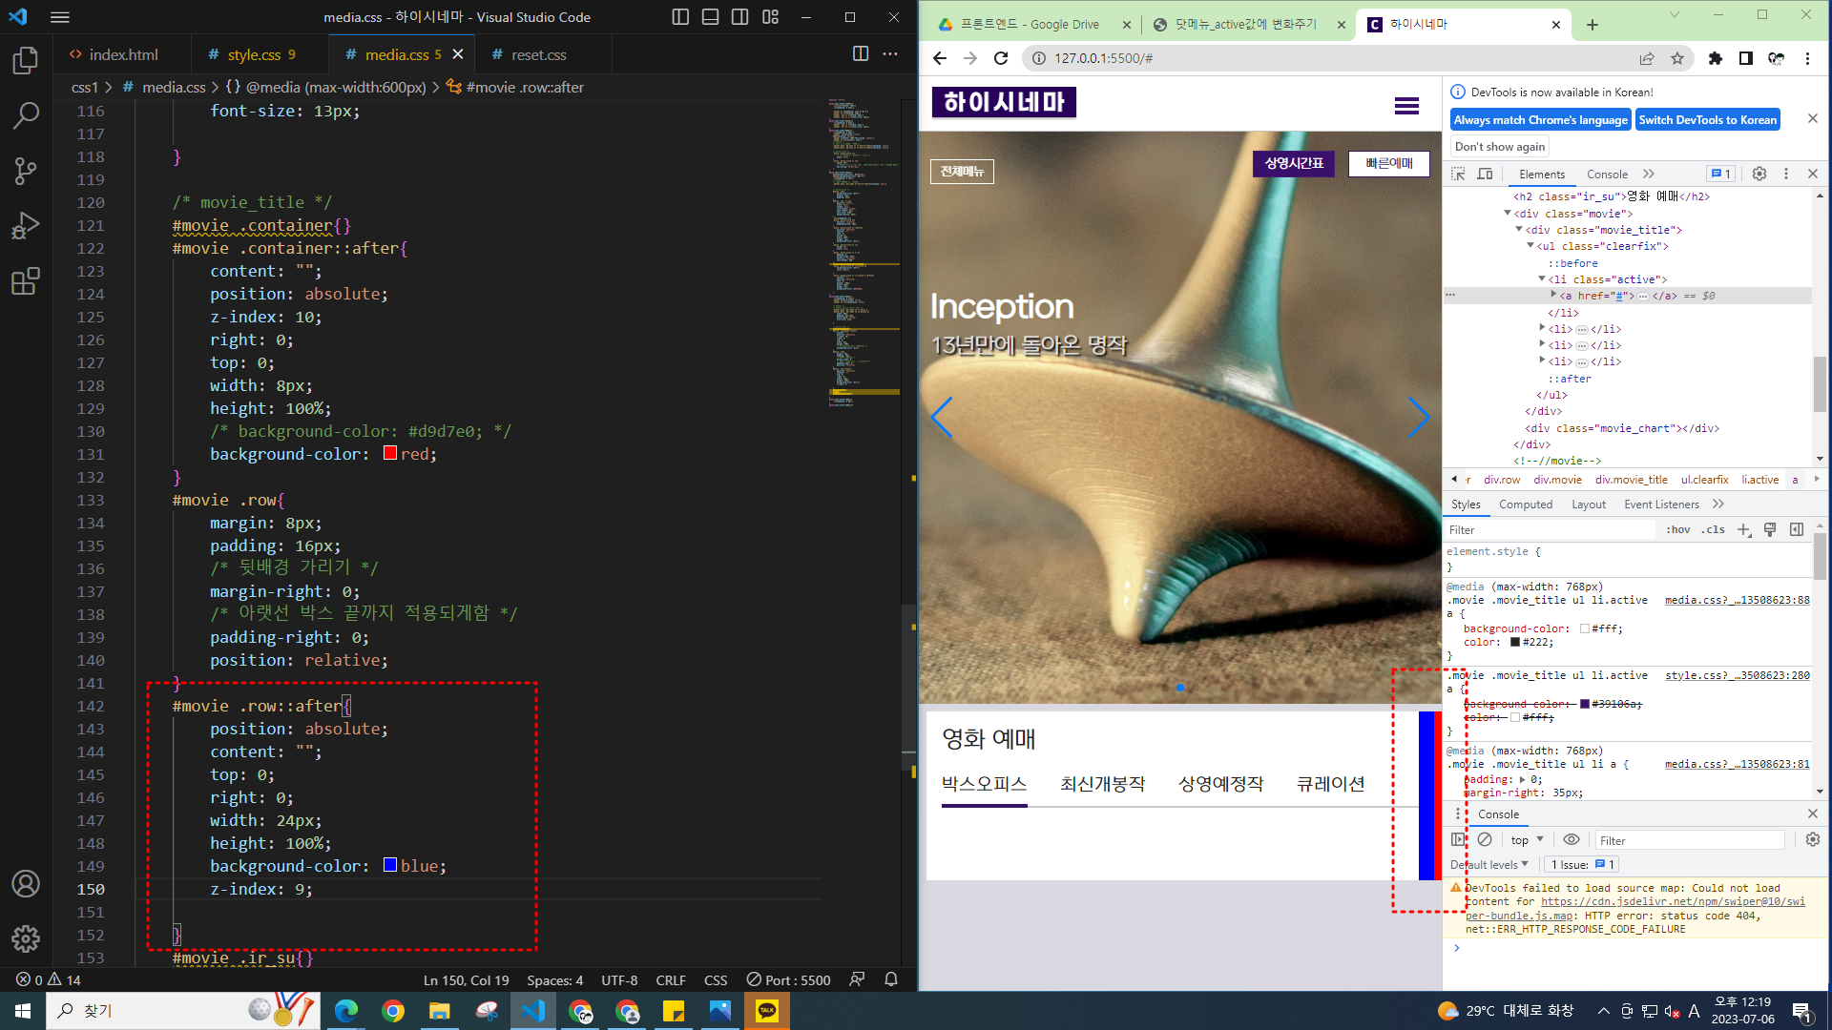This screenshot has height=1030, width=1832.
Task: Open the top JavaScript context dropdown
Action: [1527, 840]
